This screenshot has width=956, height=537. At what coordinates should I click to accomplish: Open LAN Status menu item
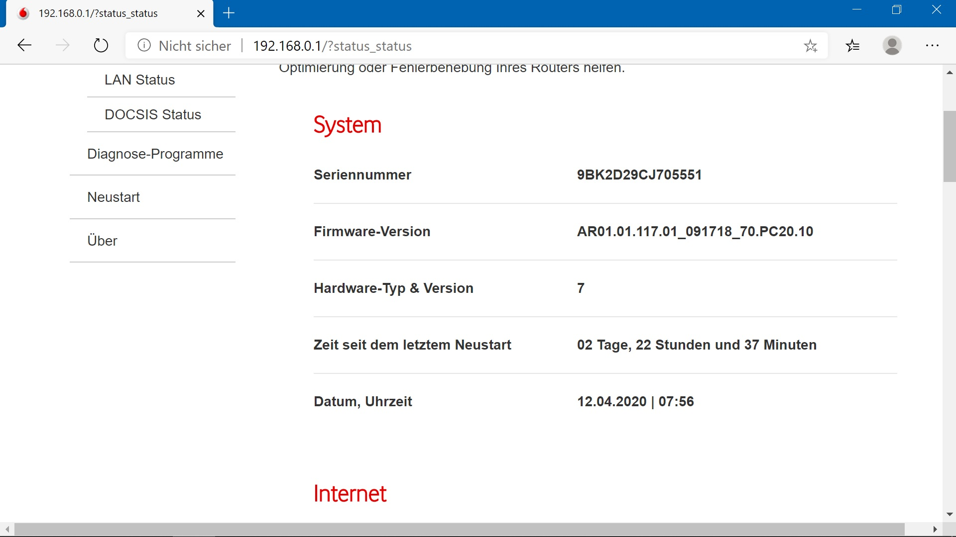140,80
